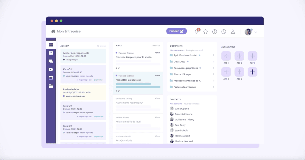Open the chat messages sidebar icon

point(51,61)
